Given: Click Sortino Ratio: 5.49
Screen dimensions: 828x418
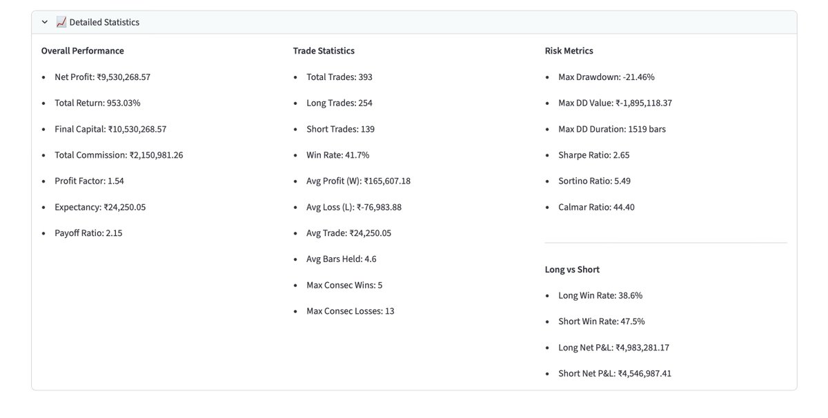Looking at the screenshot, I should (x=595, y=181).
